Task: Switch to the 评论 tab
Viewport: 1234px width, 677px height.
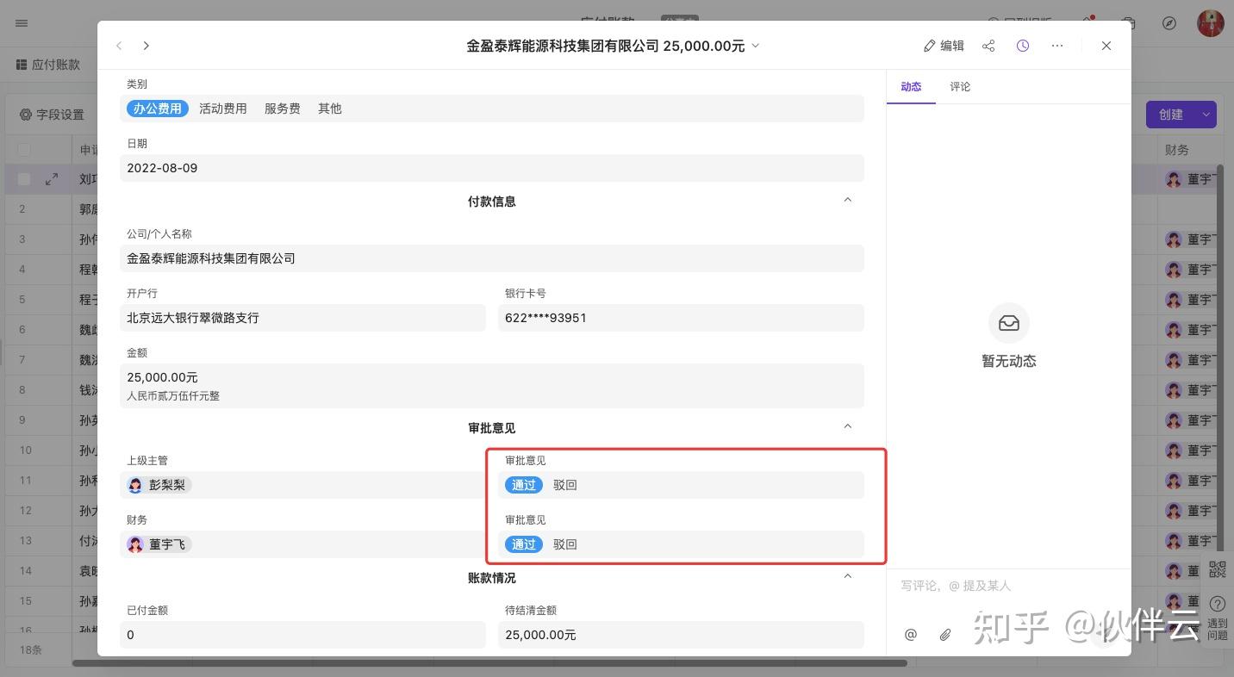Action: [960, 87]
